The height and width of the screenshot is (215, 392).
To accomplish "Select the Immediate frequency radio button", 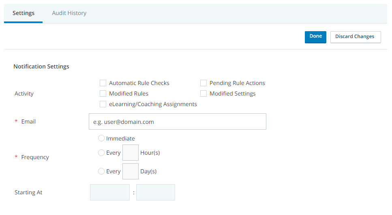I will pyautogui.click(x=101, y=138).
